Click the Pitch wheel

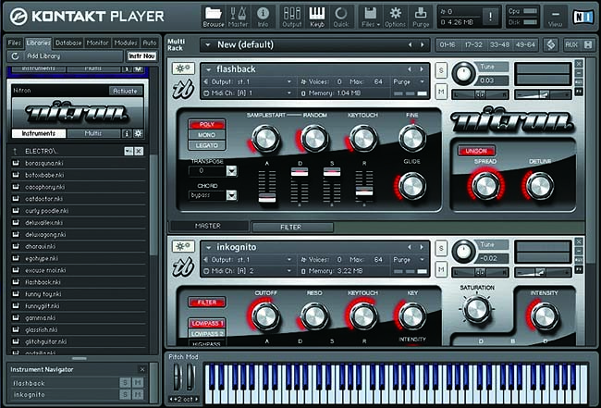[177, 377]
